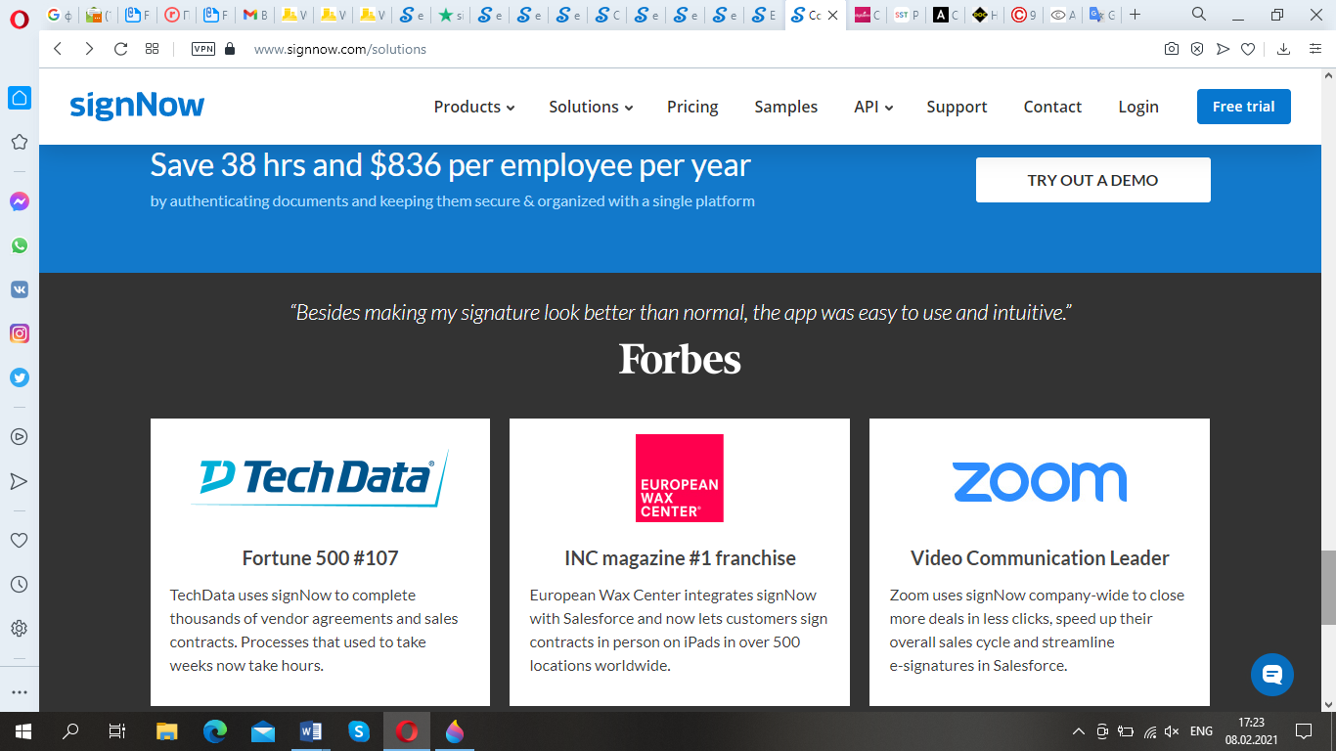Open the Products dropdown menu
Screen dimensions: 1336x751
point(474,107)
